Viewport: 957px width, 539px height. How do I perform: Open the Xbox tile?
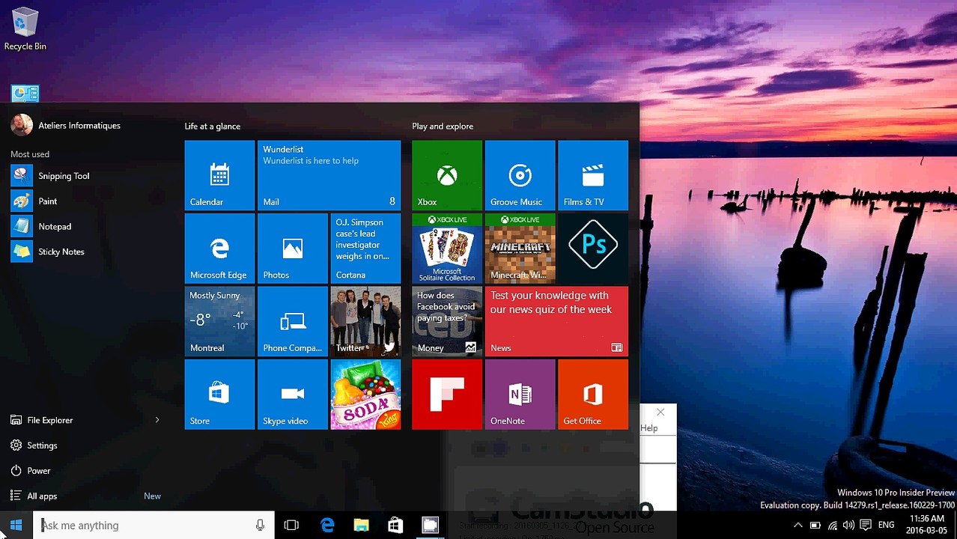[x=447, y=175]
